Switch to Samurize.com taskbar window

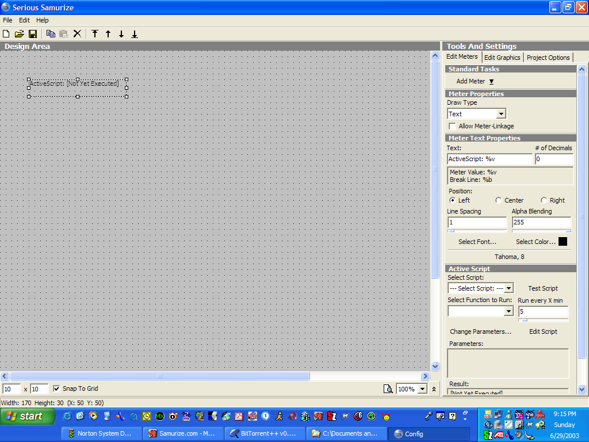pyautogui.click(x=183, y=433)
